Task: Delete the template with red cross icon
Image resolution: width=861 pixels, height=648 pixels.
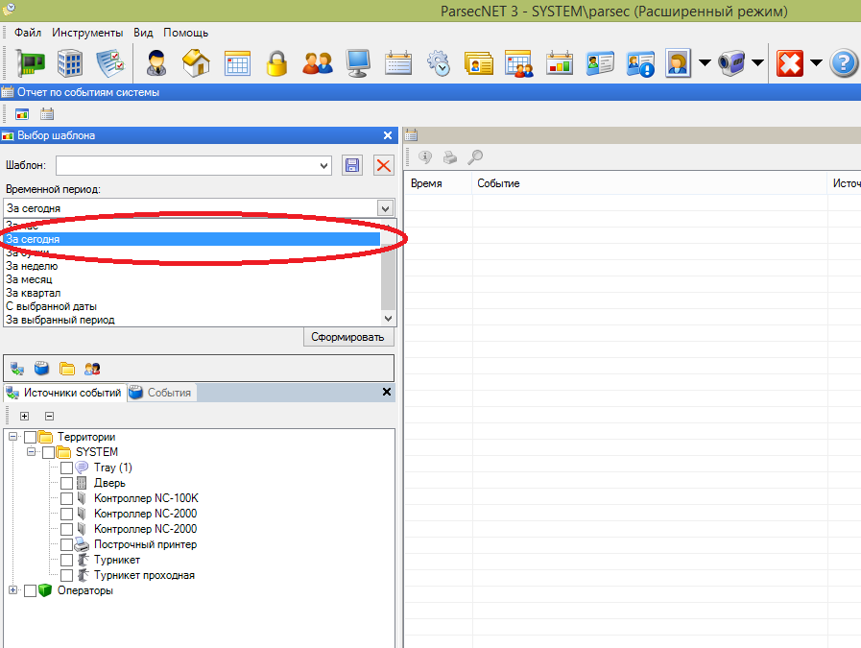Action: pyautogui.click(x=384, y=165)
